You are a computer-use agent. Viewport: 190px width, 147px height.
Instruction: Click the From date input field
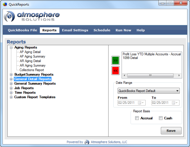pos(132,103)
